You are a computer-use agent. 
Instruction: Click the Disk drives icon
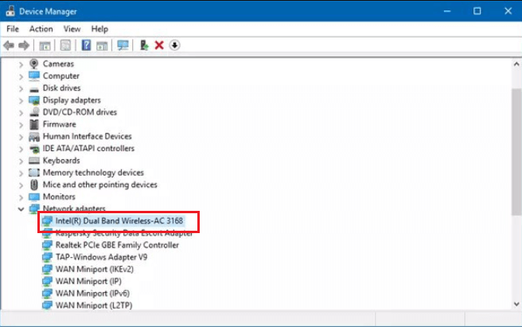click(x=34, y=89)
